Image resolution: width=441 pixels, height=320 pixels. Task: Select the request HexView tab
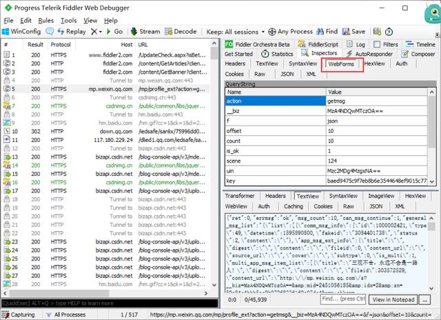pyautogui.click(x=375, y=63)
